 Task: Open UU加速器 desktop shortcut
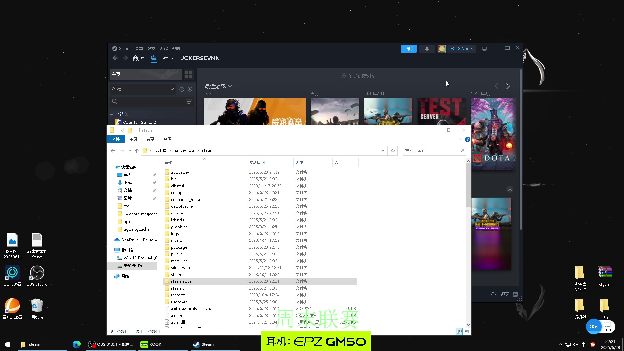tap(12, 276)
